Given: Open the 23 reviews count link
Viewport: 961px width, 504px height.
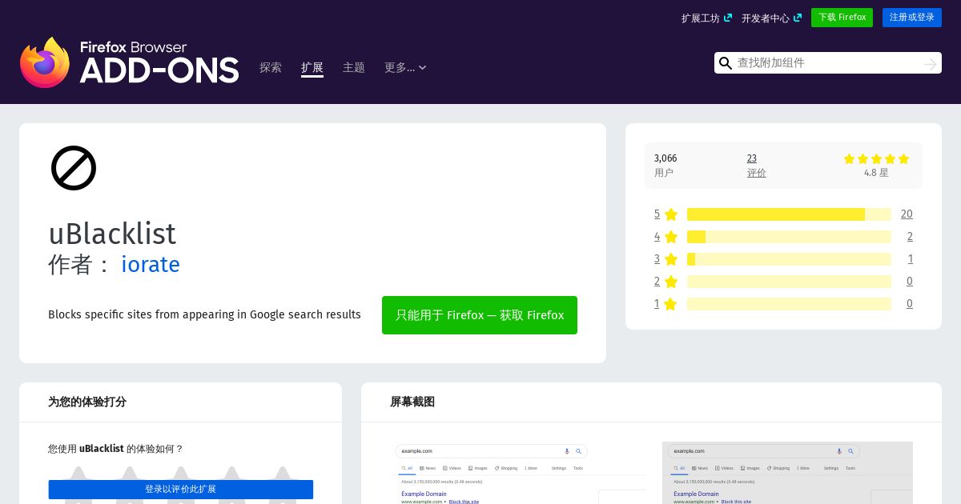Looking at the screenshot, I should pyautogui.click(x=752, y=158).
